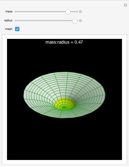Open the plus menu at top-right corner
This screenshot has height=167, width=129.
(125, 5)
